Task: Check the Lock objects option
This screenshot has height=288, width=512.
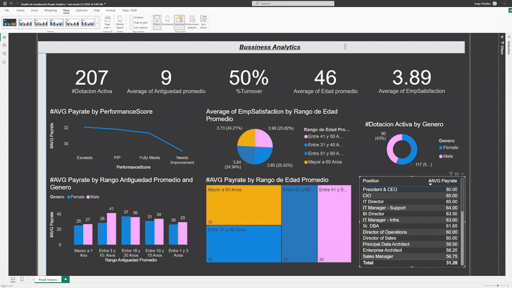Action: coord(132,28)
